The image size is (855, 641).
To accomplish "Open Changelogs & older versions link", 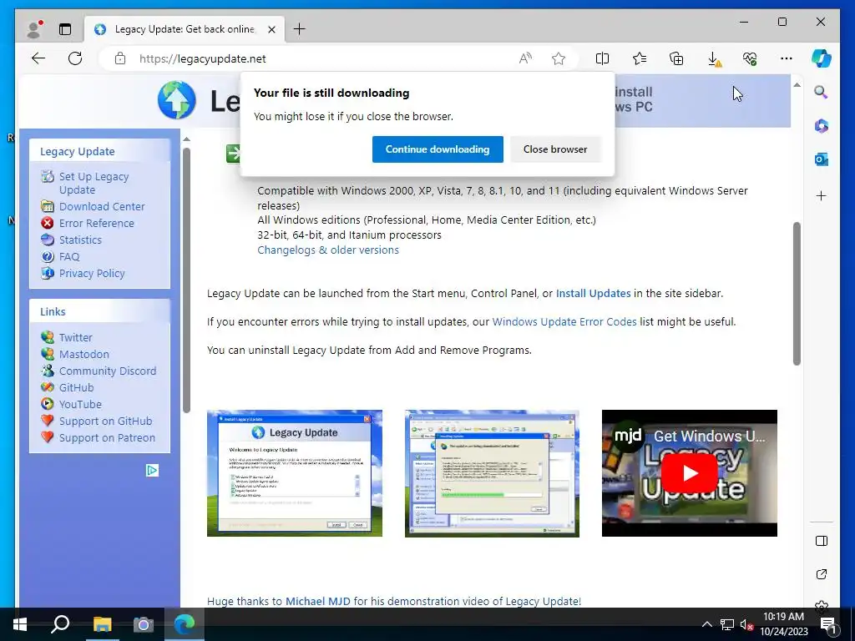I will point(328,250).
